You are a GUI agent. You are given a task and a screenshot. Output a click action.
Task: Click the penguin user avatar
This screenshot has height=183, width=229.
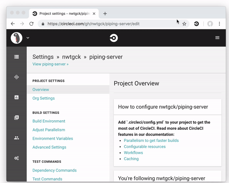click(x=16, y=38)
